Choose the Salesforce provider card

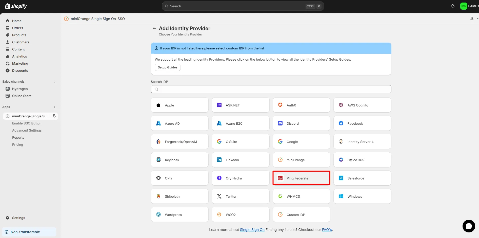pos(362,178)
